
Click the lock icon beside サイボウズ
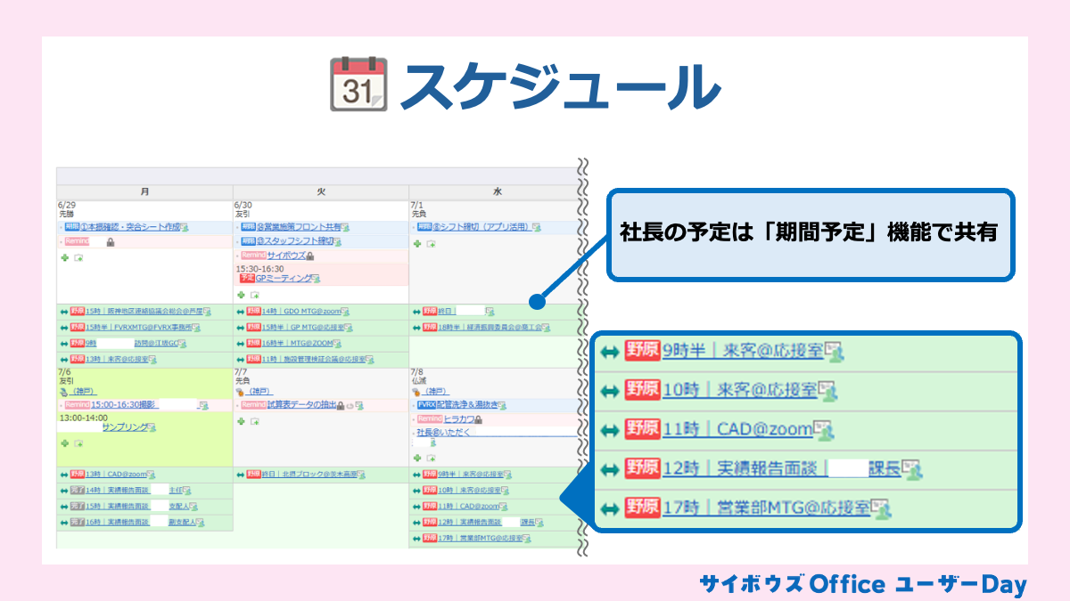pos(309,256)
